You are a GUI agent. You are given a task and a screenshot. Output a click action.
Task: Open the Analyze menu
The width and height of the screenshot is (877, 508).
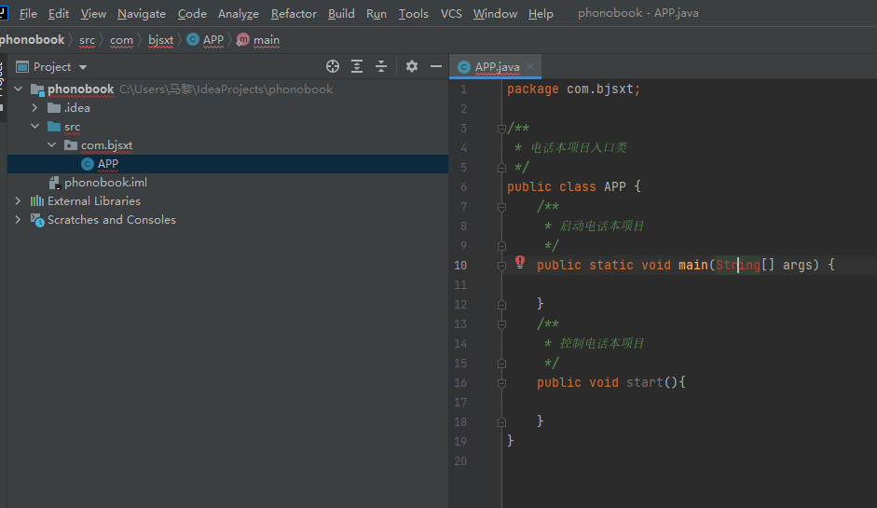[x=239, y=13]
